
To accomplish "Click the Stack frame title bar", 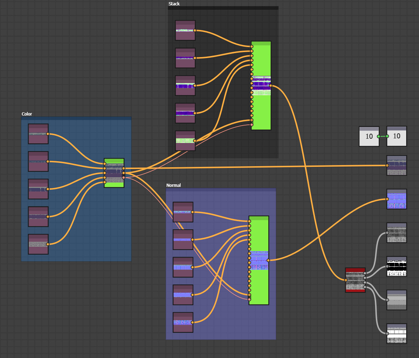I will click(x=223, y=8).
